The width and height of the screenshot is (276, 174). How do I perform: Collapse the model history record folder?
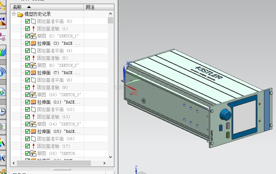pos(14,14)
